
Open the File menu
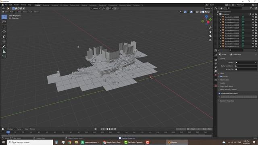[6, 5]
